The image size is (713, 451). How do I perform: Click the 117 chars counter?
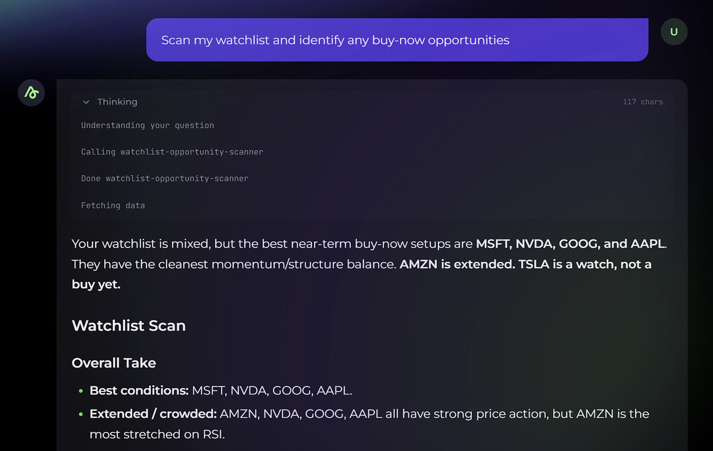pyautogui.click(x=642, y=102)
